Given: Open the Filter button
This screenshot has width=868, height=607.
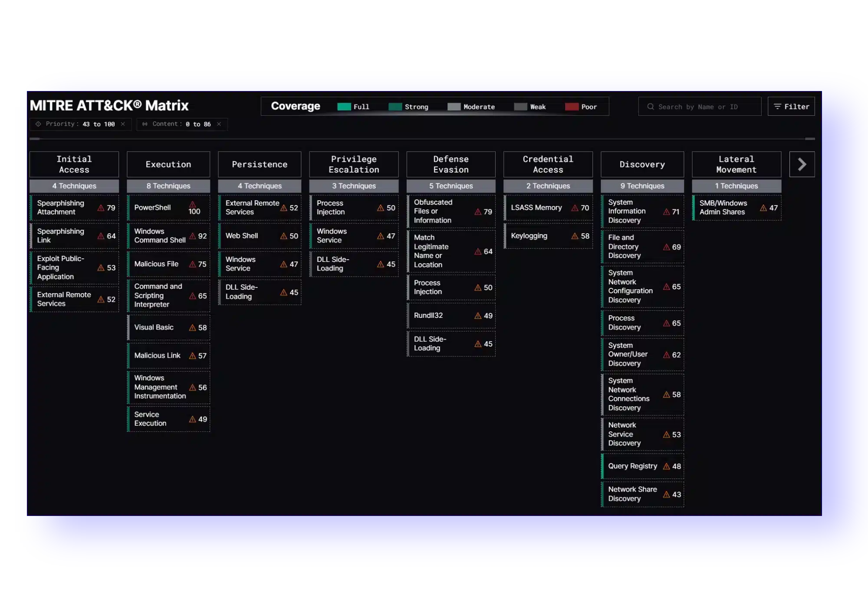Looking at the screenshot, I should point(791,107).
